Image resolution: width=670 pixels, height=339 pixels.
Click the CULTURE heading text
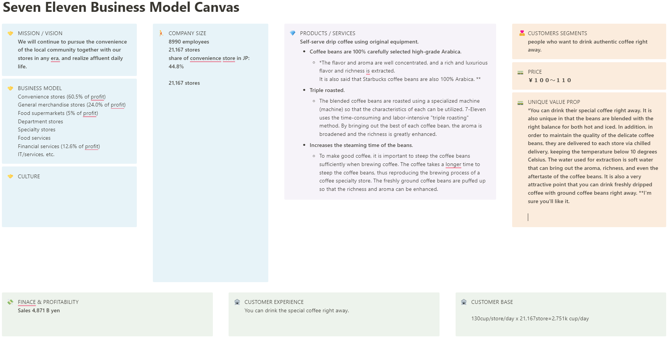[29, 176]
